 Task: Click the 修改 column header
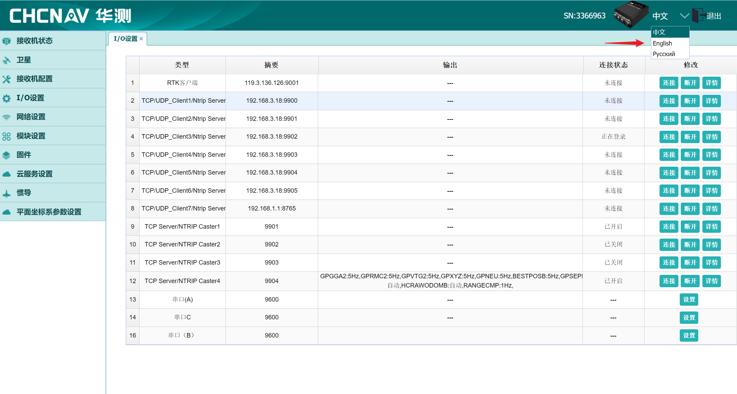point(690,65)
